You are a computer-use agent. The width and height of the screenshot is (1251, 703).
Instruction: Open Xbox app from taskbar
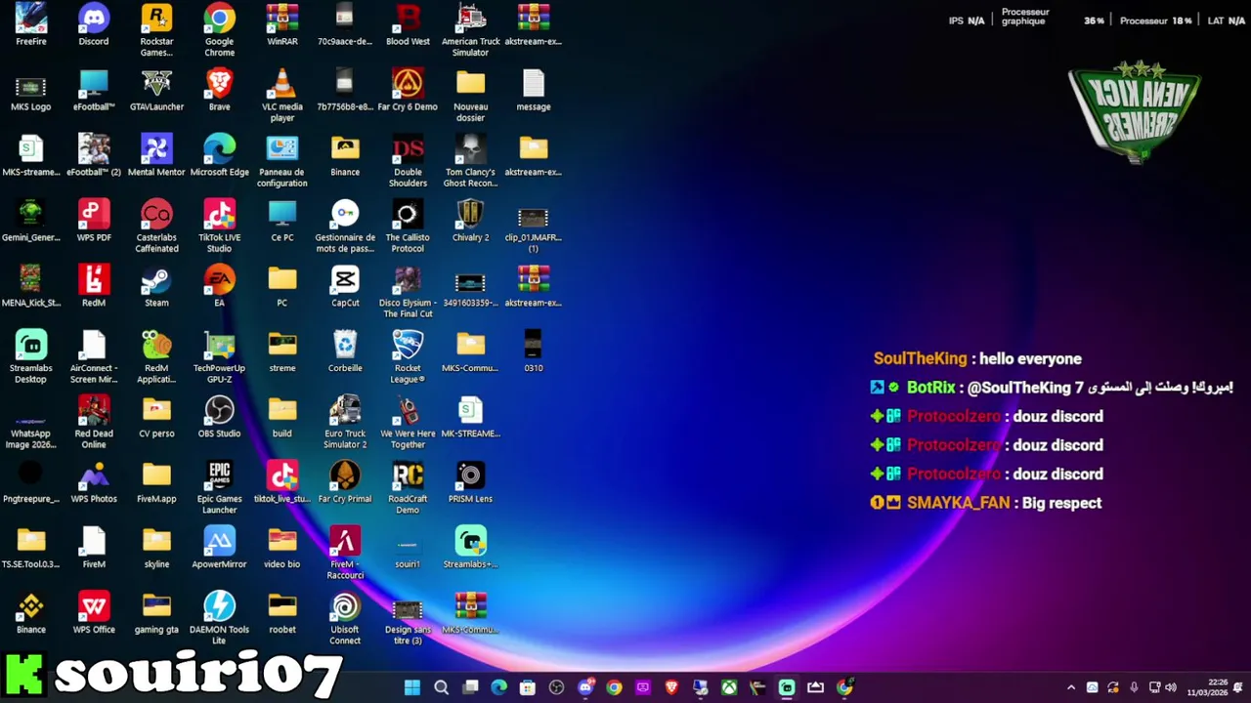[729, 687]
